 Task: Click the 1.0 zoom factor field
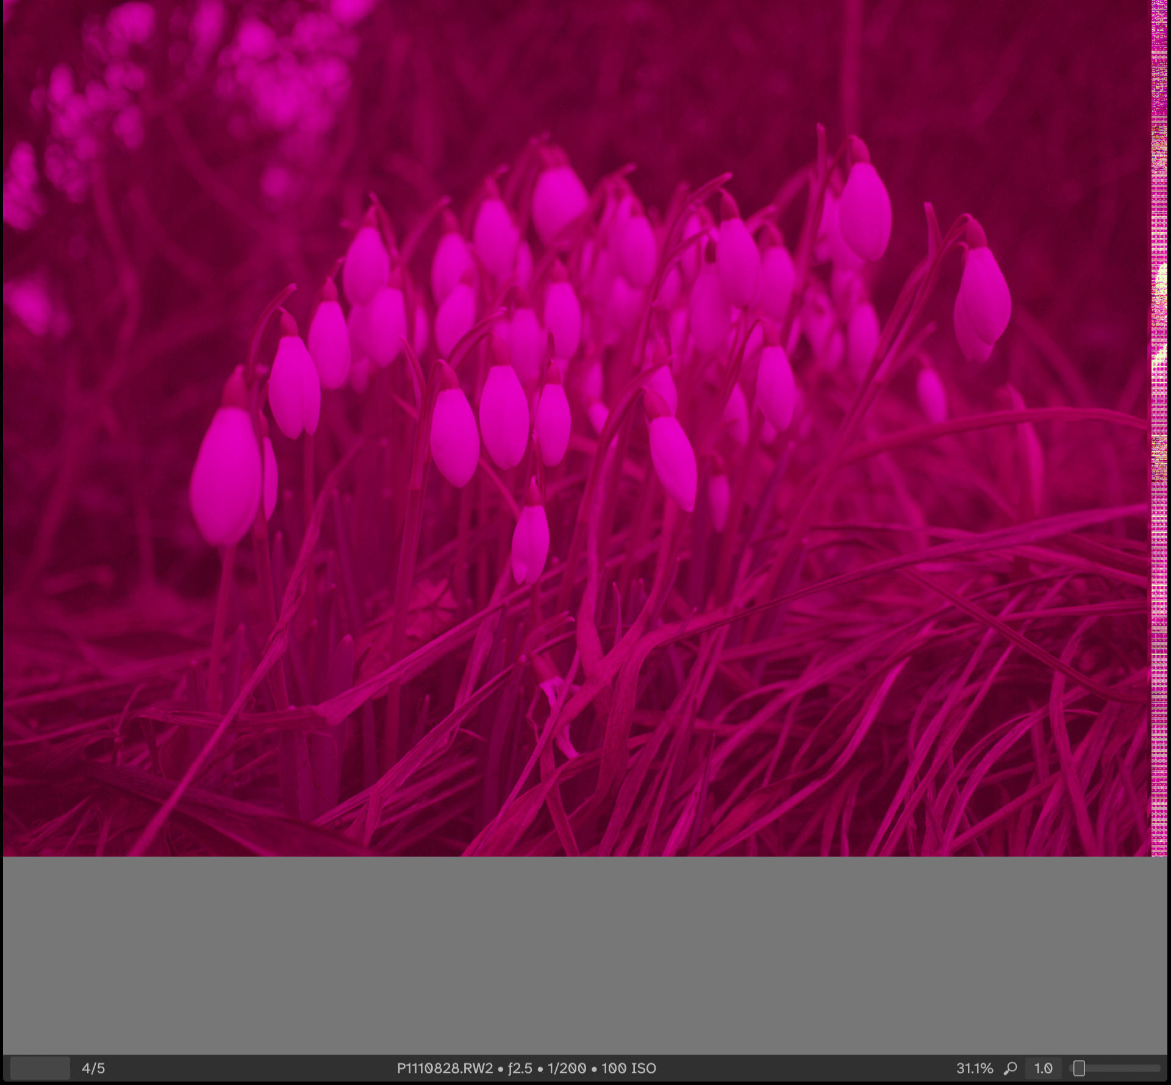point(1043,1069)
